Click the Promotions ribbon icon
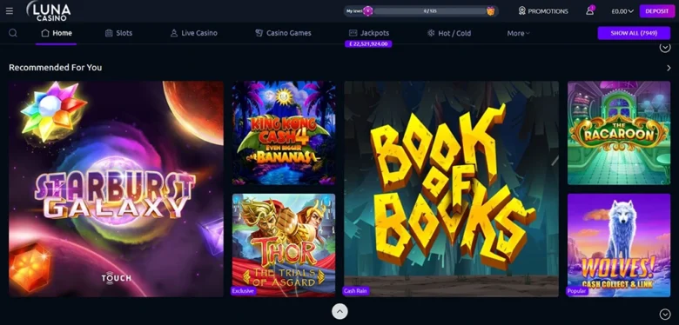Screen dimensions: 679x325 (521, 10)
